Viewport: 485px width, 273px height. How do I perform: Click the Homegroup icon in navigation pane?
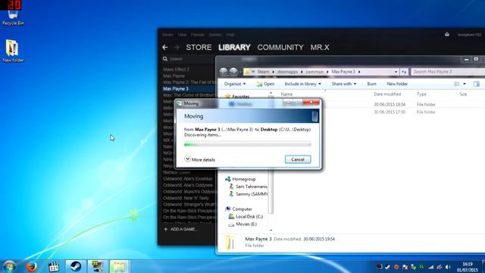[228, 179]
